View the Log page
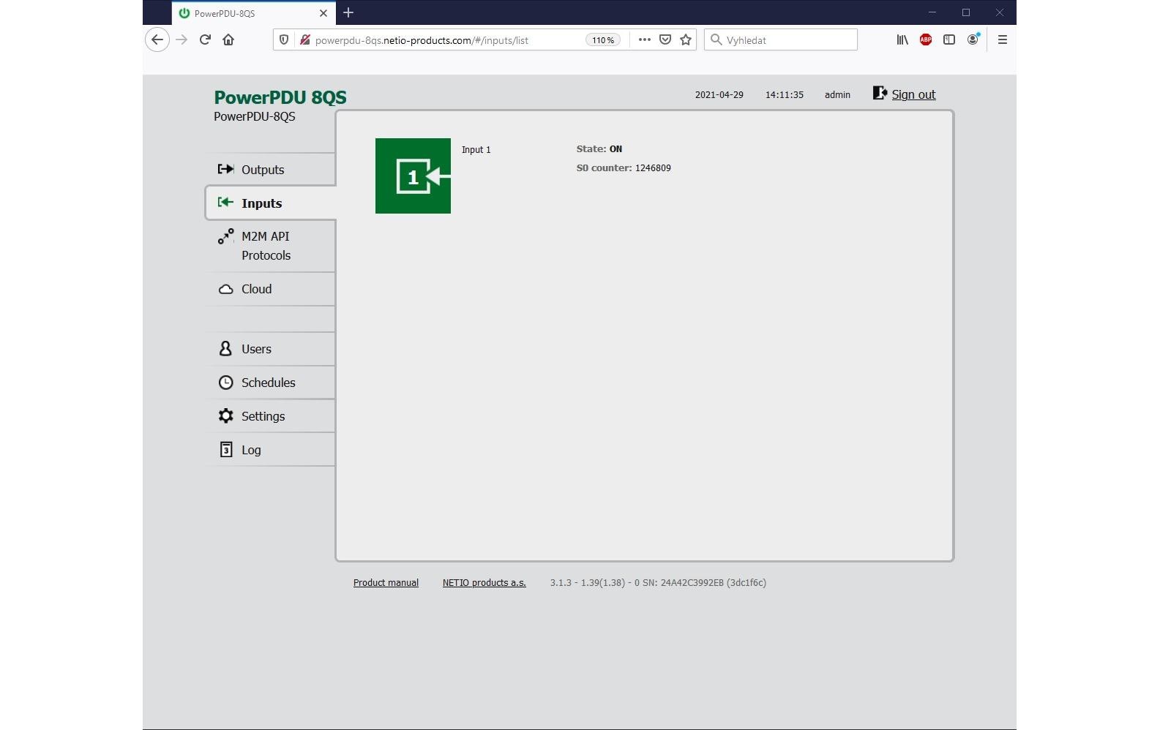 pyautogui.click(x=271, y=450)
